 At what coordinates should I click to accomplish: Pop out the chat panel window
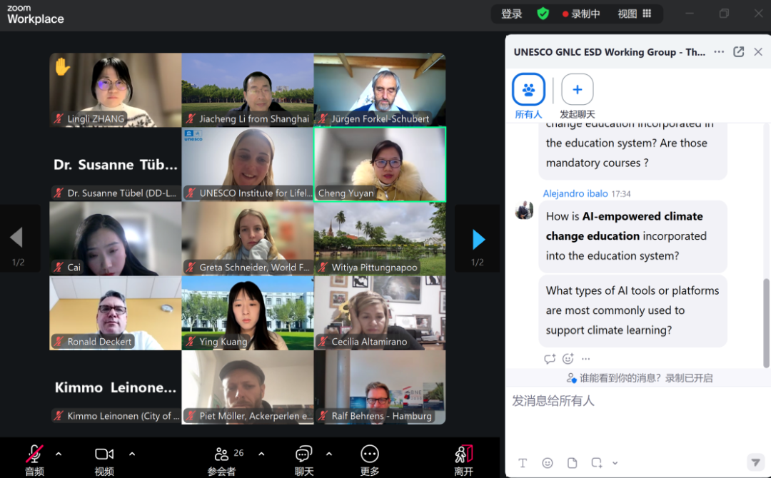739,52
